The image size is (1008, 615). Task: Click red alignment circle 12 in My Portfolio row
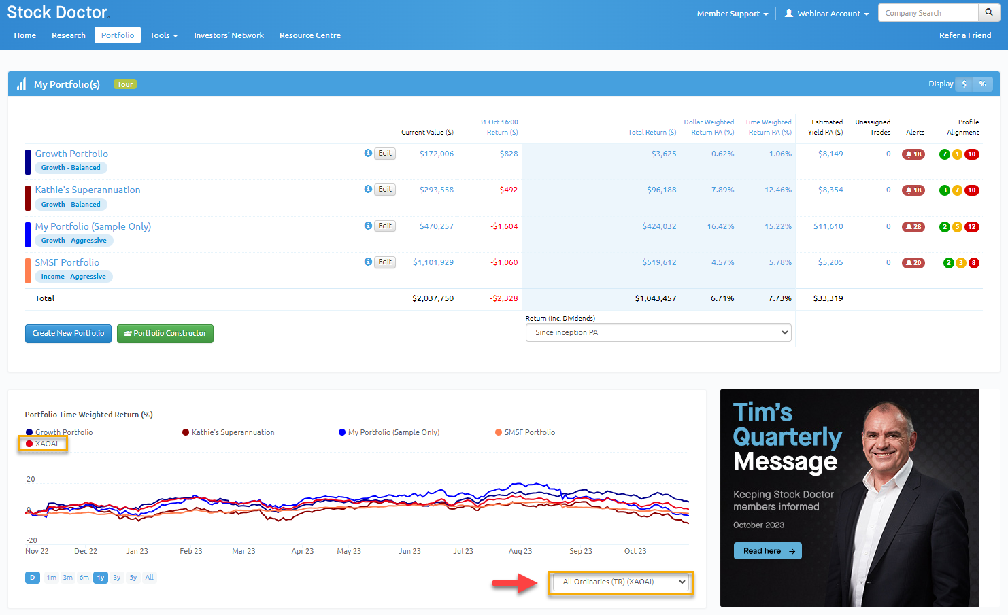point(972,227)
